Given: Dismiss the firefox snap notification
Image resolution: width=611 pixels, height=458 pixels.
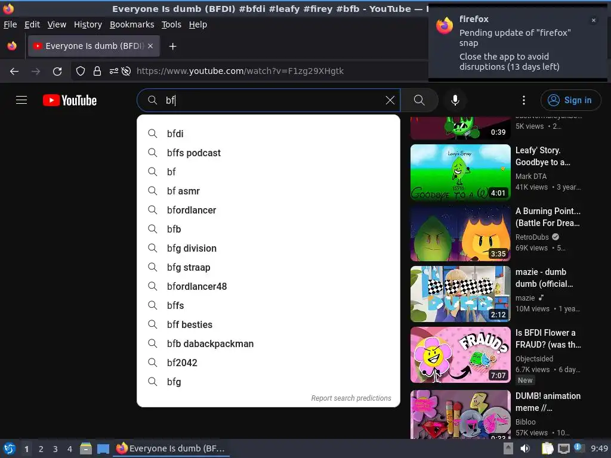Looking at the screenshot, I should (594, 20).
